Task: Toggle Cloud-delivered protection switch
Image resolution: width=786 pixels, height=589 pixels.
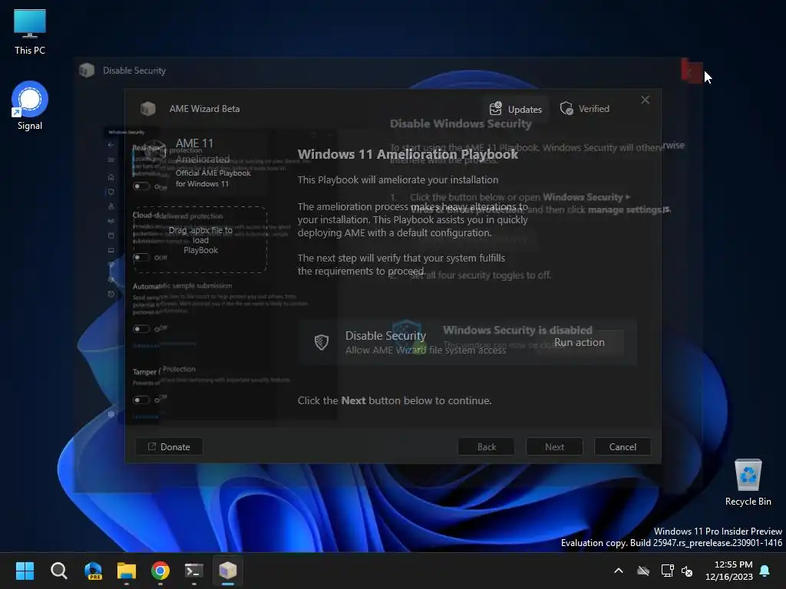Action: 141,258
